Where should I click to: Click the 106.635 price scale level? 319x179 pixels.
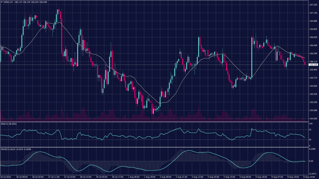pos(313,37)
